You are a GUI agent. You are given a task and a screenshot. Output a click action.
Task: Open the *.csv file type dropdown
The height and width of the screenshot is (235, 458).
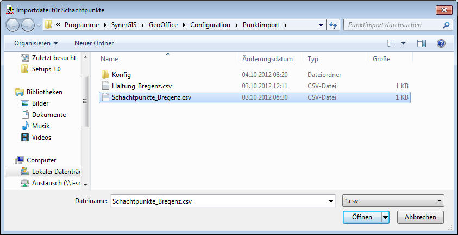394,201
